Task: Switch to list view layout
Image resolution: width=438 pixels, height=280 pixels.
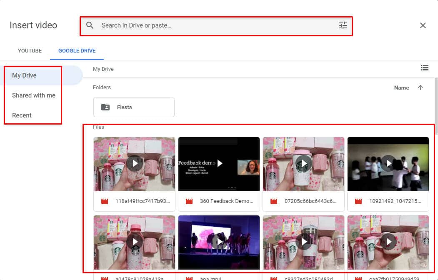Action: click(x=424, y=68)
